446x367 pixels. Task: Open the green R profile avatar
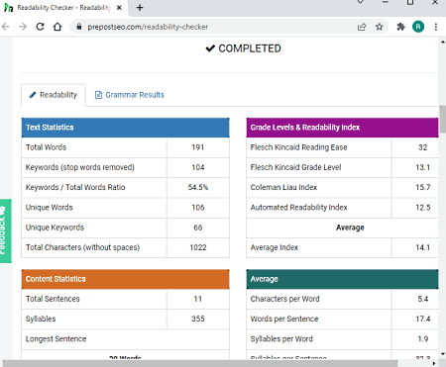point(418,27)
